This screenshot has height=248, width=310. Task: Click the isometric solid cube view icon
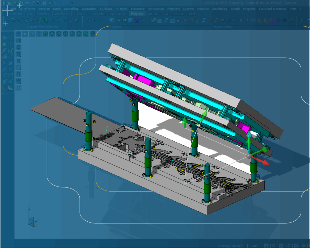point(86,34)
